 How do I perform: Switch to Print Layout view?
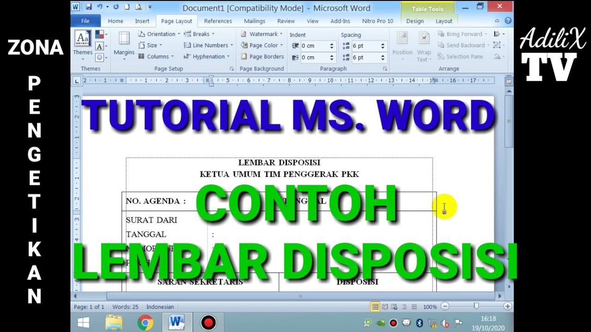coord(375,307)
